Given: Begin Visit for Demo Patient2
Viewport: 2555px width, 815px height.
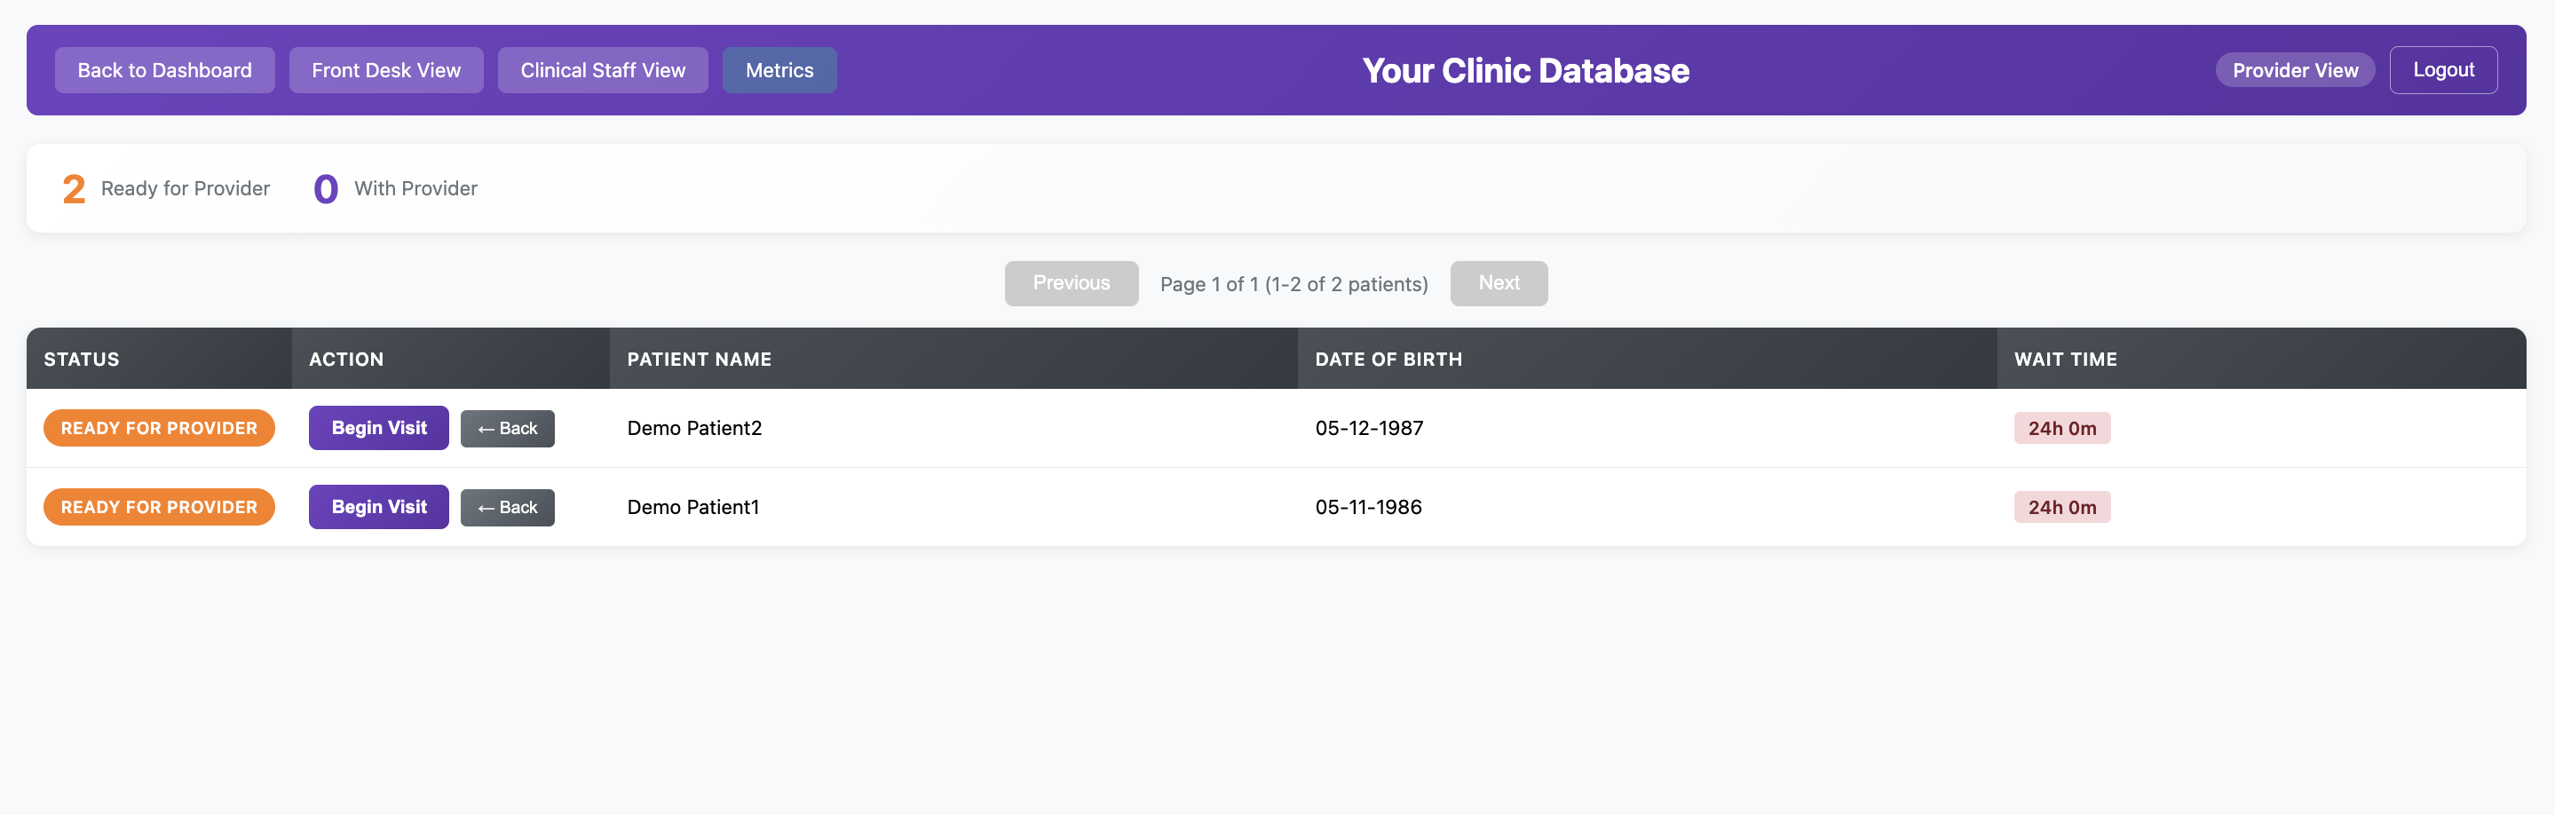Looking at the screenshot, I should click(378, 427).
